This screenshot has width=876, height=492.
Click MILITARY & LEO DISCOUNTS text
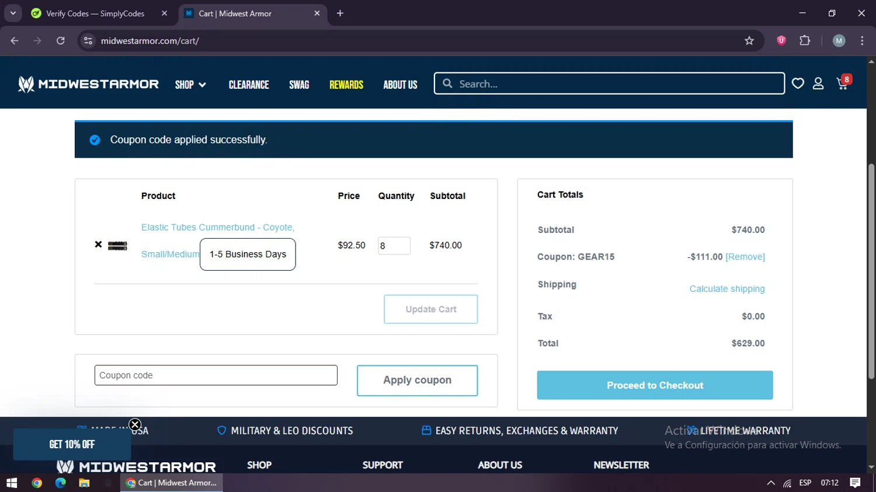[291, 431]
